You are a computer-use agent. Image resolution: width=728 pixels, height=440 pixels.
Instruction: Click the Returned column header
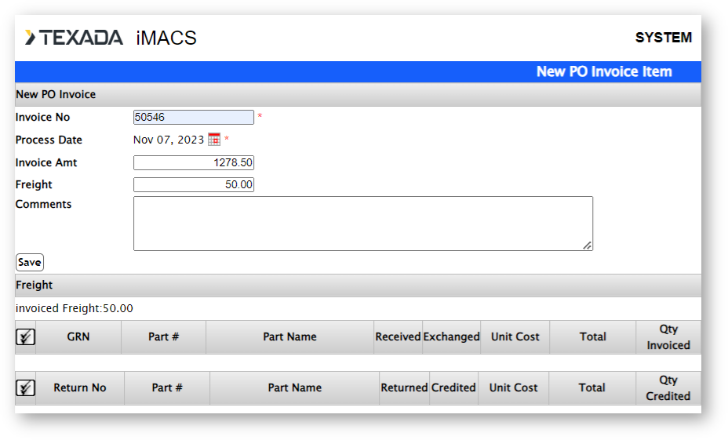tap(404, 387)
